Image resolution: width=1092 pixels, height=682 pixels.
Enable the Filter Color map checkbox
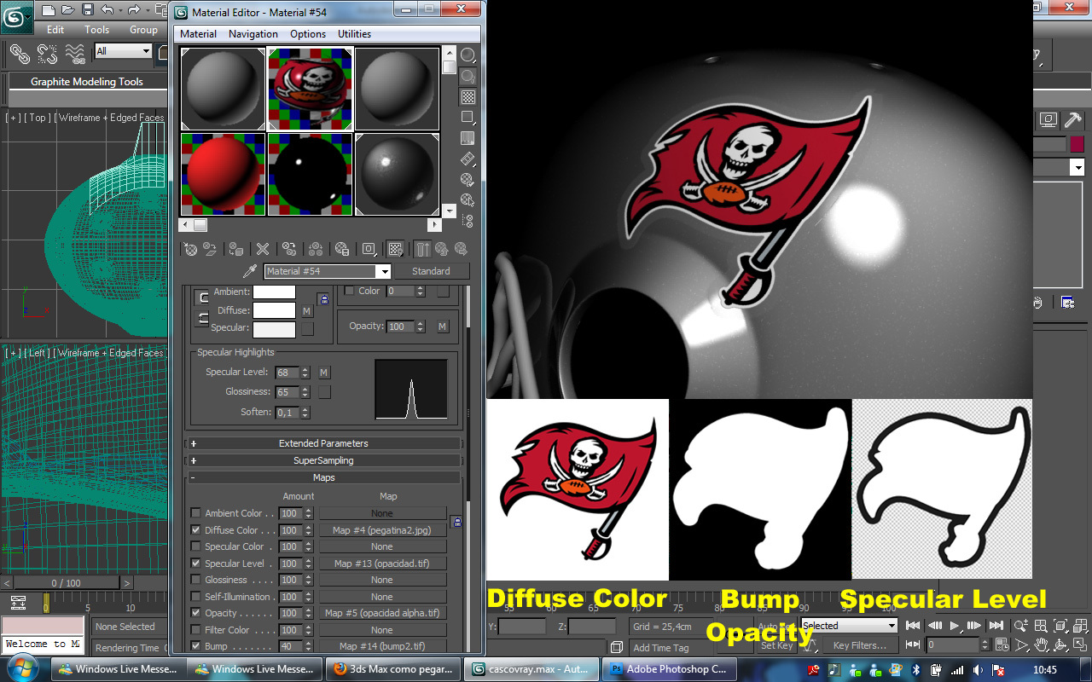(196, 630)
